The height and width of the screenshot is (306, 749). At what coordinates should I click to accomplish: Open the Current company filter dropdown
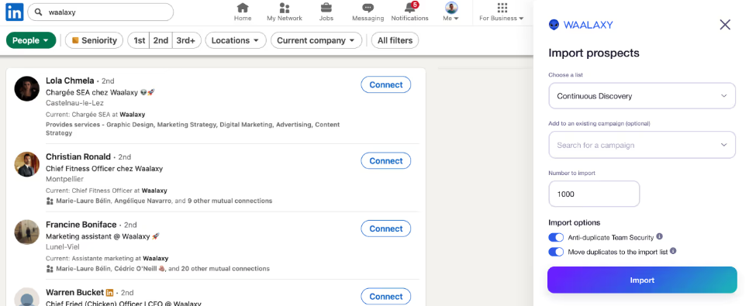coord(316,40)
